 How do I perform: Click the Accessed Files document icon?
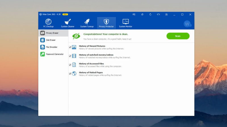coord(74,65)
